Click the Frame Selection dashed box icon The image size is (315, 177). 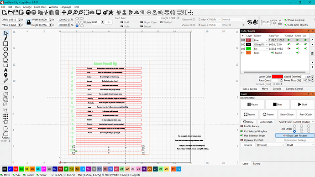86,12
